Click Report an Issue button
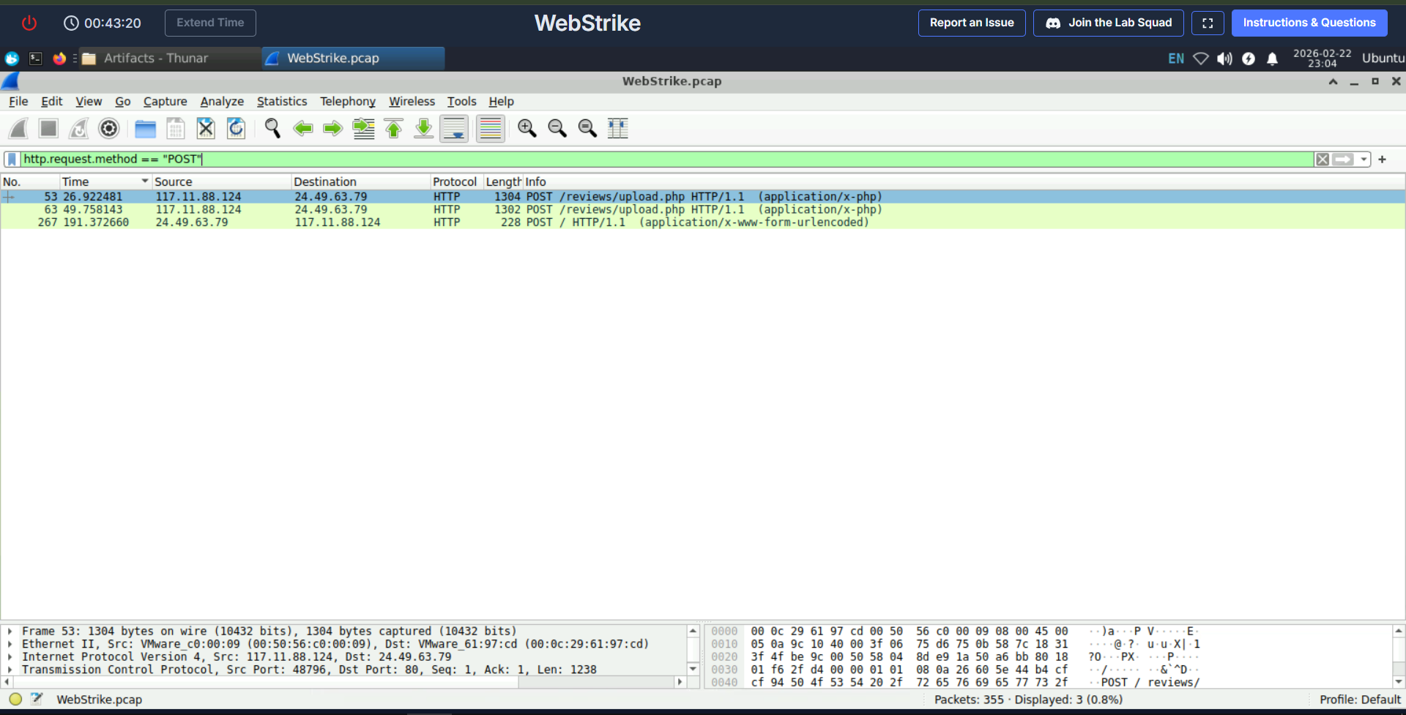 972,23
